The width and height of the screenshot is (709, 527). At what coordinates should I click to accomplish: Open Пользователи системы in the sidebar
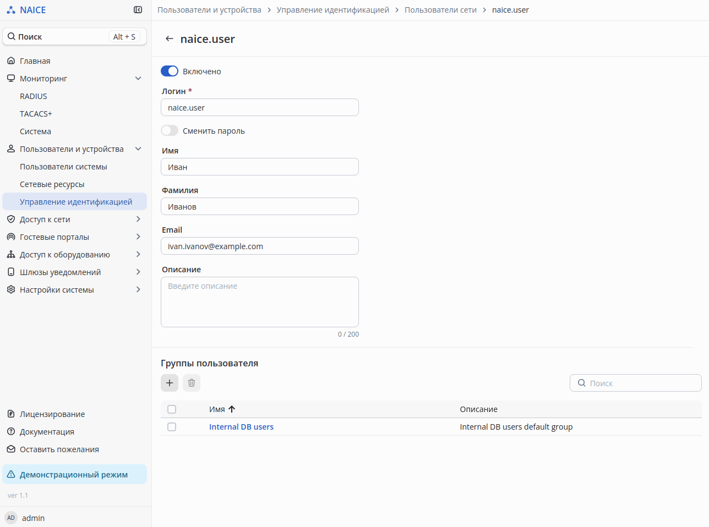(x=63, y=167)
